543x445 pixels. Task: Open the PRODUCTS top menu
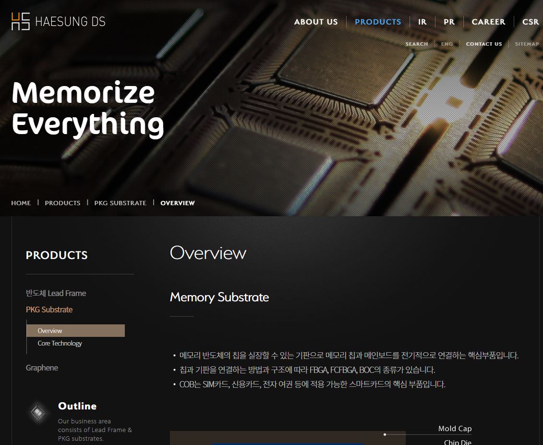[x=378, y=22]
